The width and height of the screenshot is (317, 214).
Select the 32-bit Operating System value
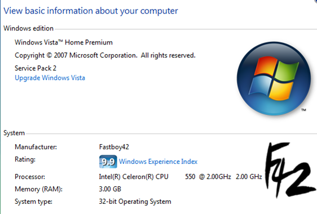click(135, 202)
